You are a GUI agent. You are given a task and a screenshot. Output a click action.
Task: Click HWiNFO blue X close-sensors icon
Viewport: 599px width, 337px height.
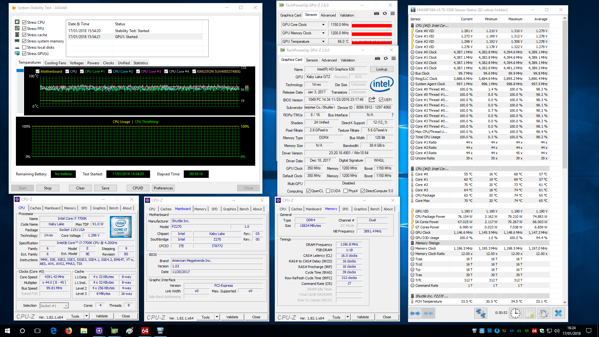tap(558, 313)
